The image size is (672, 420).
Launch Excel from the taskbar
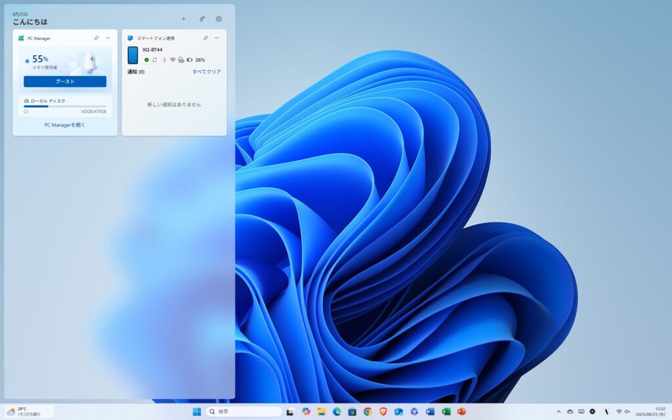click(446, 412)
